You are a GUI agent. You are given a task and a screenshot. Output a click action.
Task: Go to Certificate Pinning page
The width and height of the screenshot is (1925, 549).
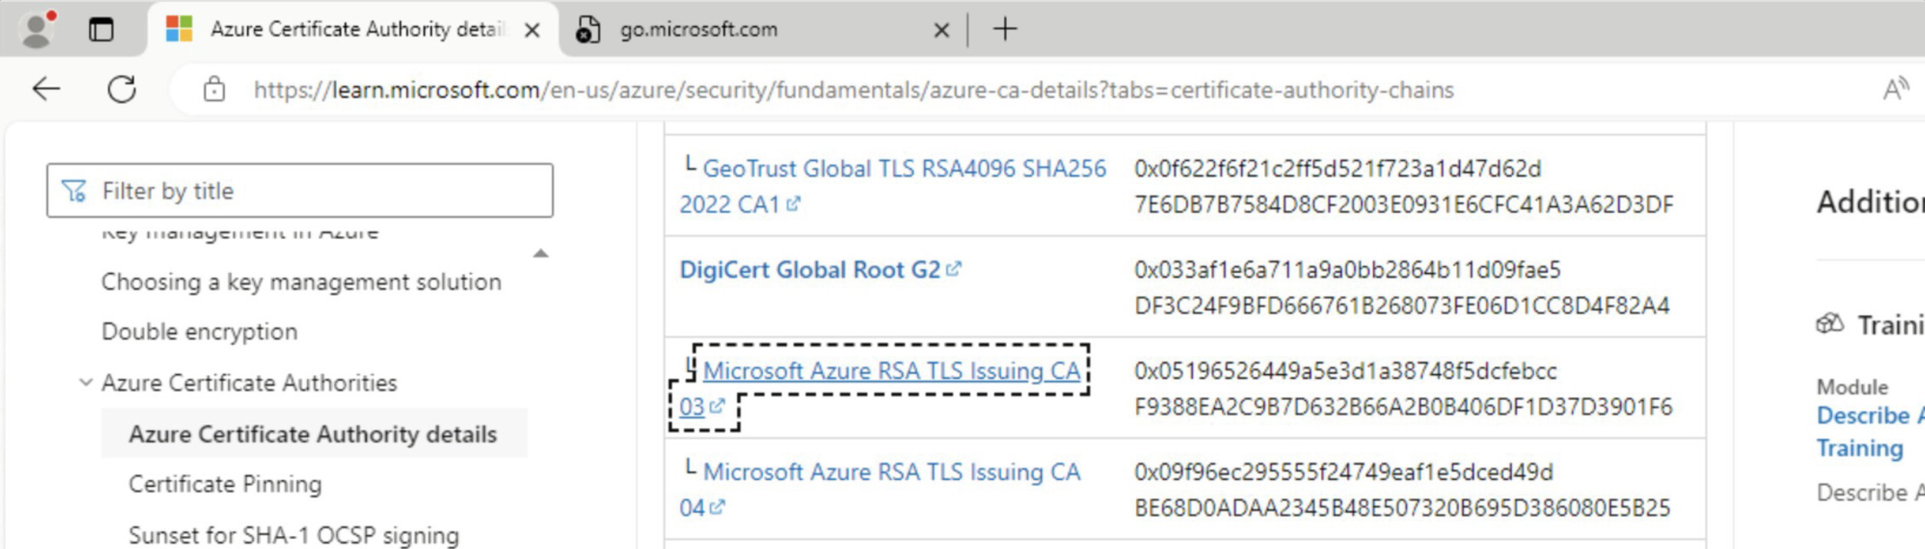[225, 484]
